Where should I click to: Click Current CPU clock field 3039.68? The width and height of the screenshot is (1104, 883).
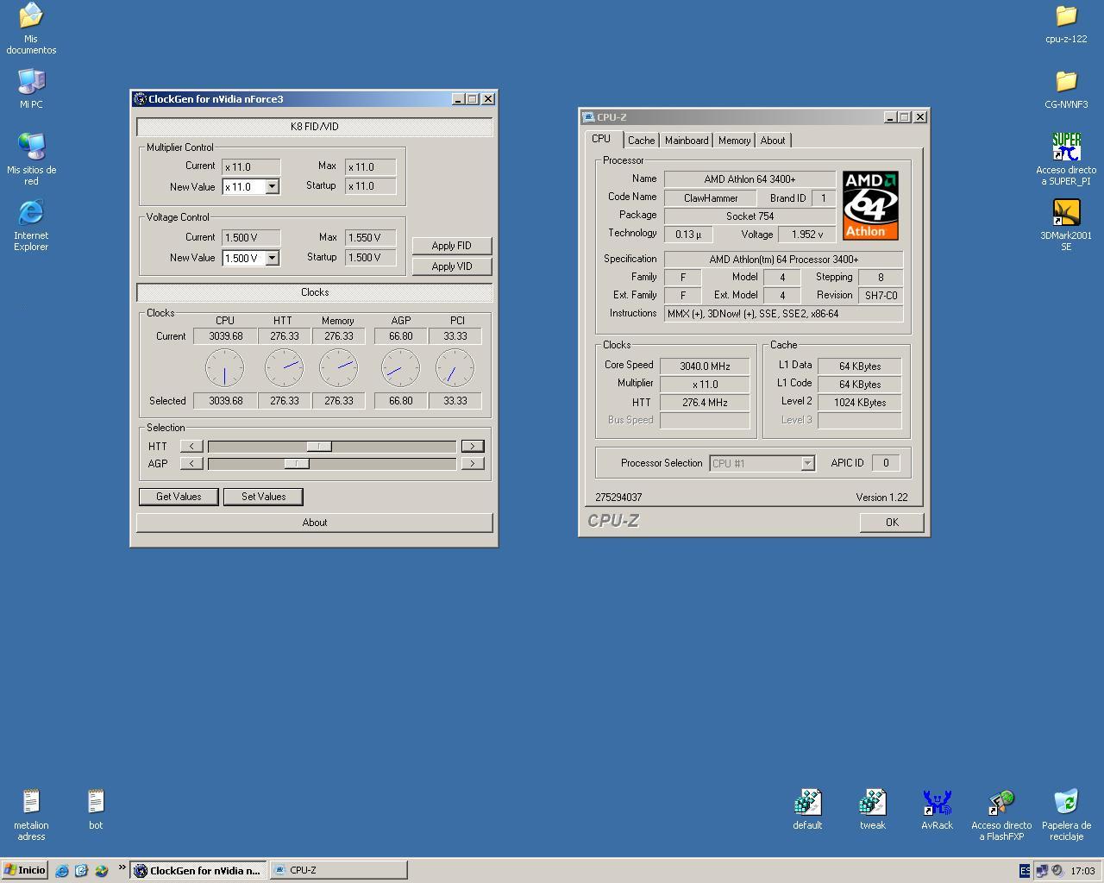pos(225,336)
